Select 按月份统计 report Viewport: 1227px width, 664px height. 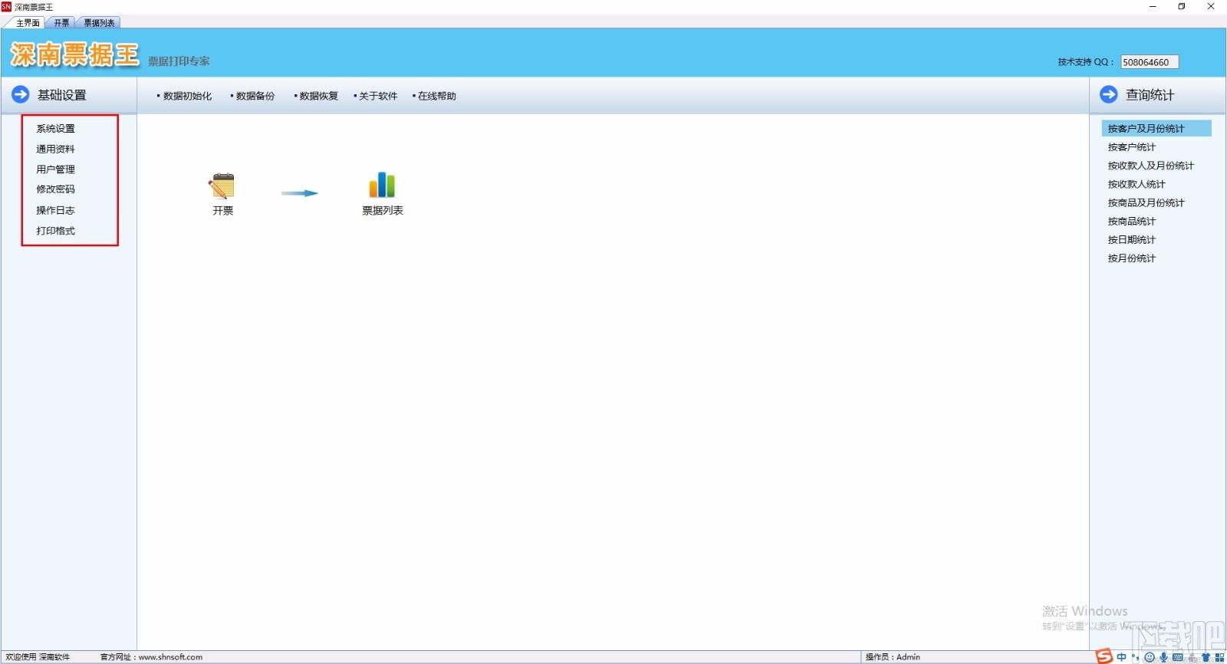point(1131,258)
